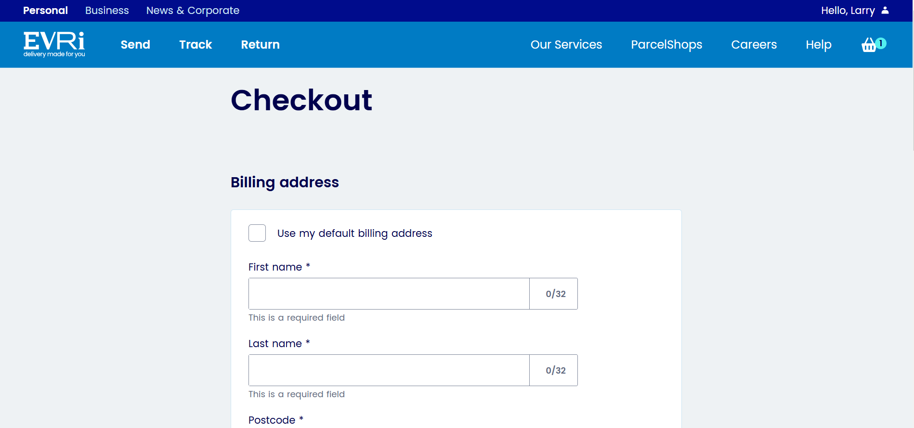
Task: Tick Use my default billing address
Action: click(257, 233)
